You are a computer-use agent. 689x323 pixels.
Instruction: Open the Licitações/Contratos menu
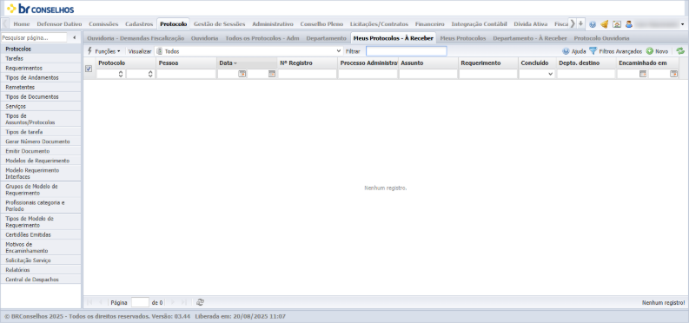coord(379,24)
